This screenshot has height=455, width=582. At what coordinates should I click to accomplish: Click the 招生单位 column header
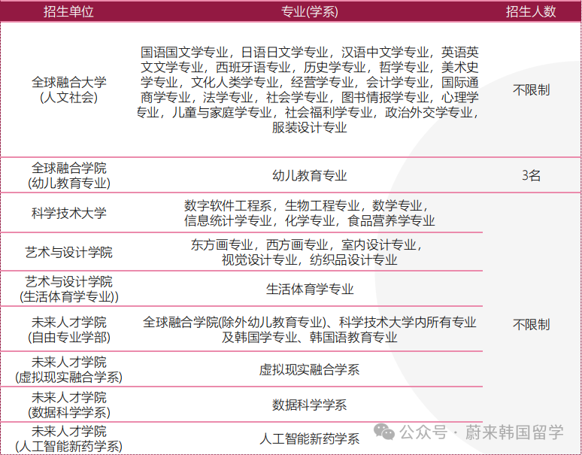click(x=68, y=11)
